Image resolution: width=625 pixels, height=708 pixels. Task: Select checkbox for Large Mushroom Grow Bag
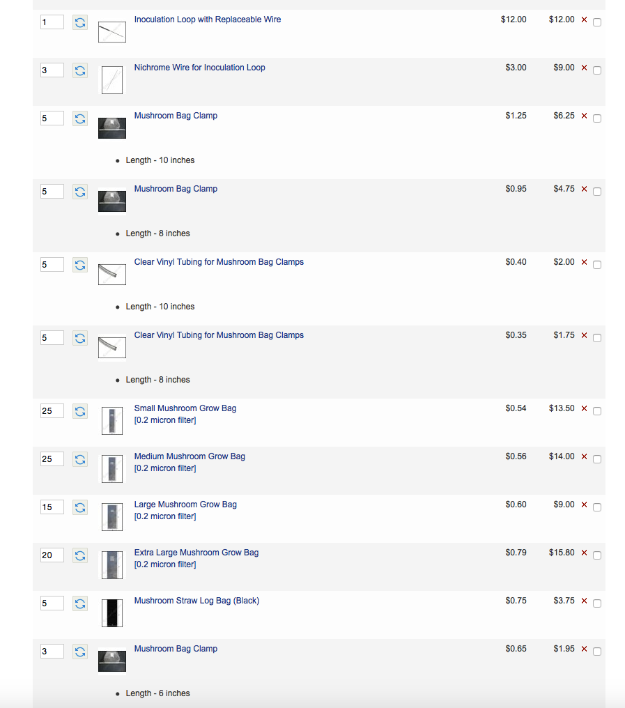(597, 507)
